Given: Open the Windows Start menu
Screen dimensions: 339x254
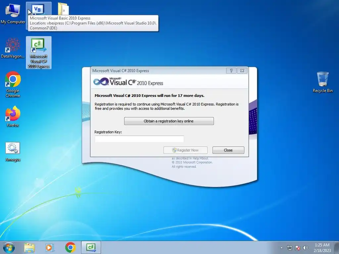Looking at the screenshot, I should tap(9, 247).
